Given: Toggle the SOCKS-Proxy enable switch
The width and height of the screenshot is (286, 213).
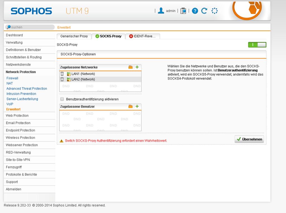Looking at the screenshot, I should pos(257,45).
